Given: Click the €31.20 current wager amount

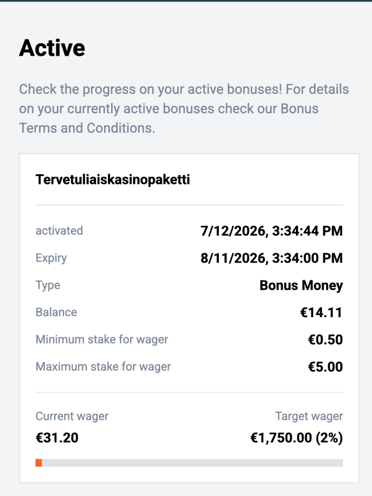Looking at the screenshot, I should click(x=57, y=438).
